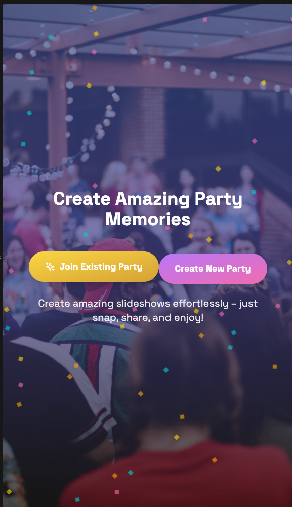Click the yellow confetti in bottom-left corner
The height and width of the screenshot is (507, 292).
tap(9, 492)
